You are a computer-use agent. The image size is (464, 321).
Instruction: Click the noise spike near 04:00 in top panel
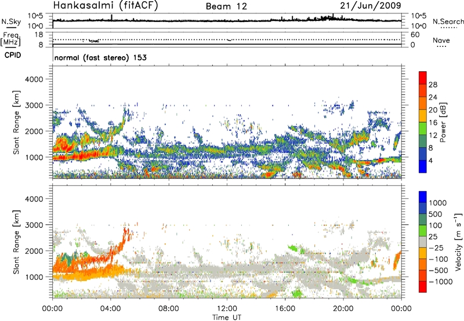coord(111,17)
